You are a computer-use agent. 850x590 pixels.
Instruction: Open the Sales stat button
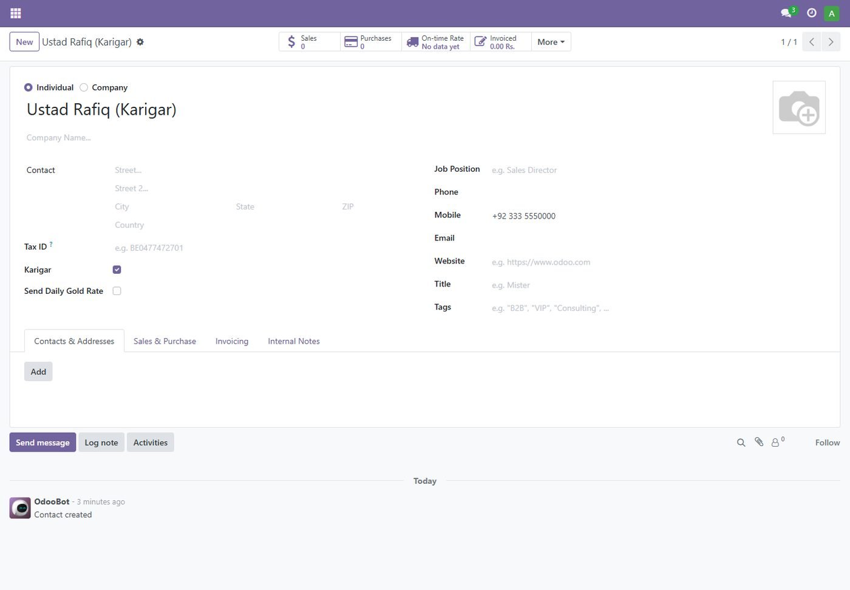(x=310, y=42)
